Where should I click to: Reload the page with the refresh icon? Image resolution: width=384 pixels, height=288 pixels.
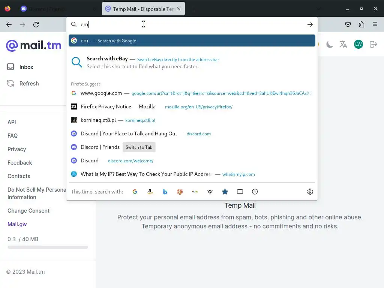tap(36, 24)
